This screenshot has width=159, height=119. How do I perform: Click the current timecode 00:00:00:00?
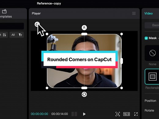coord(39,114)
